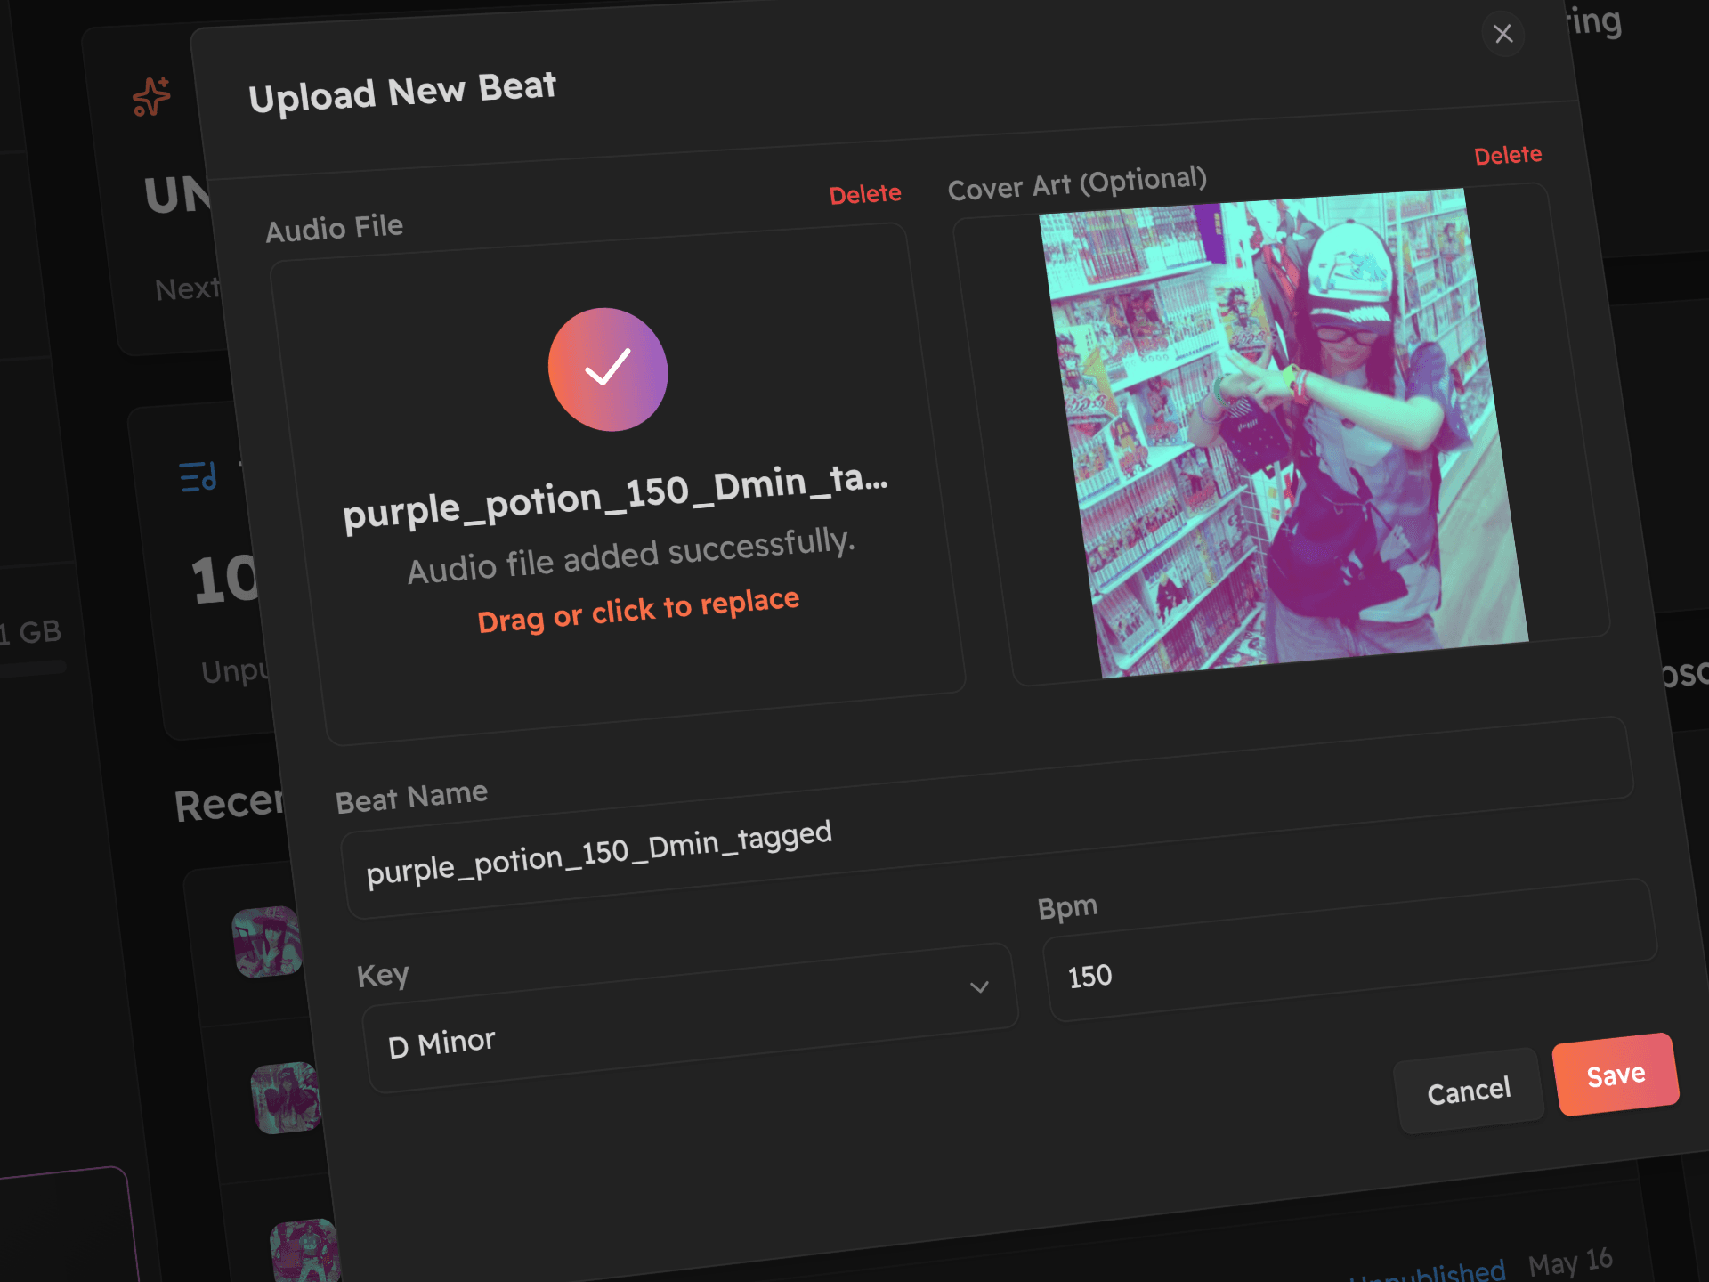The image size is (1709, 1282).
Task: Click the music playlist icon in background
Action: (198, 476)
